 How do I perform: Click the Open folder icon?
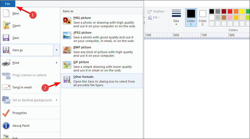tap(6, 26)
